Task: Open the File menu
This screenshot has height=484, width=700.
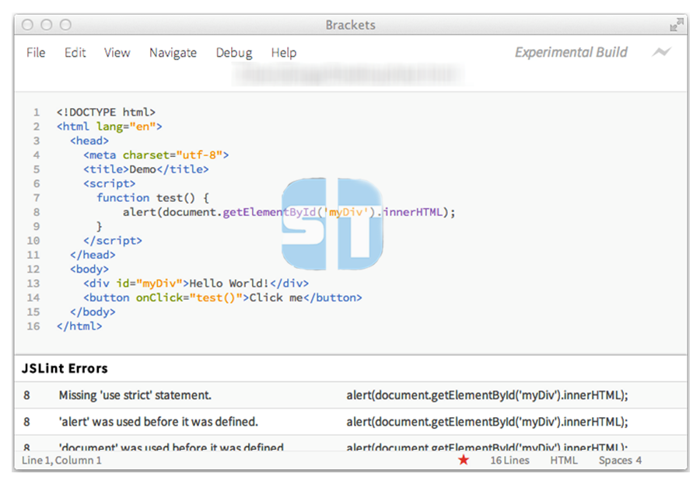Action: pos(36,53)
